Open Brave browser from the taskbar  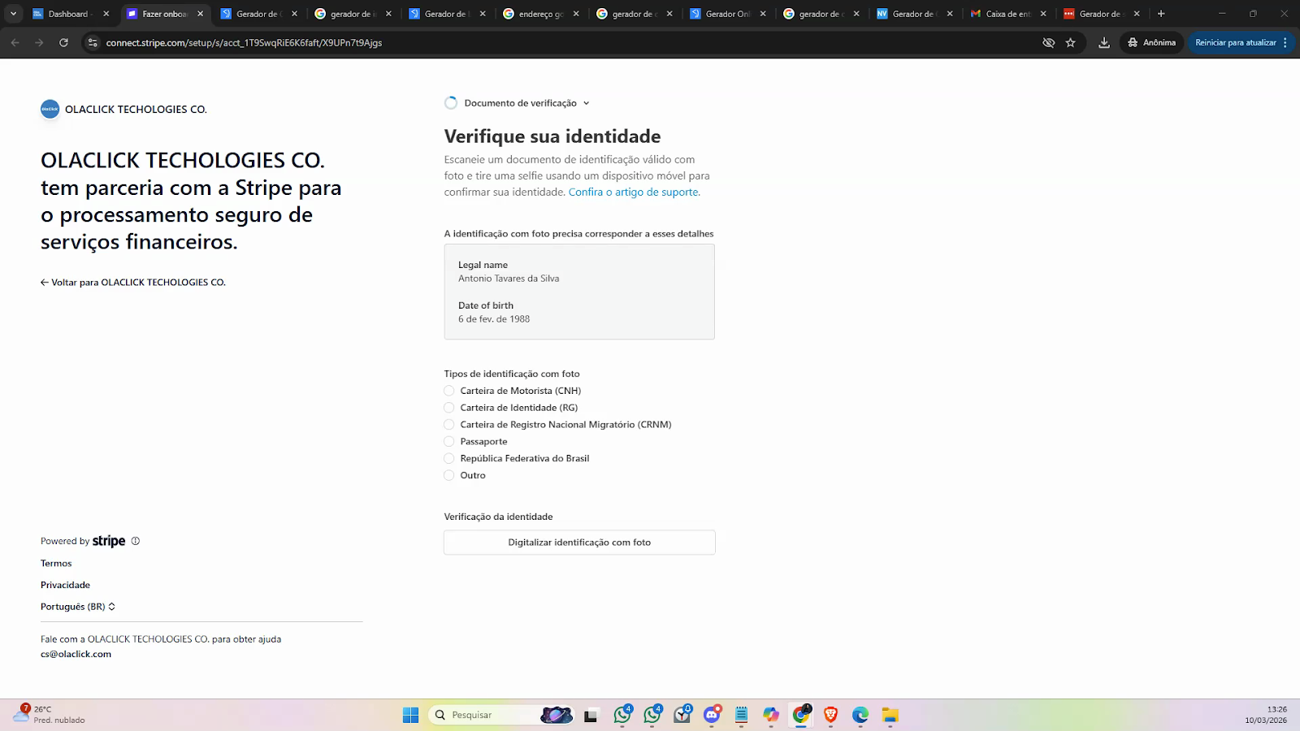tap(830, 715)
